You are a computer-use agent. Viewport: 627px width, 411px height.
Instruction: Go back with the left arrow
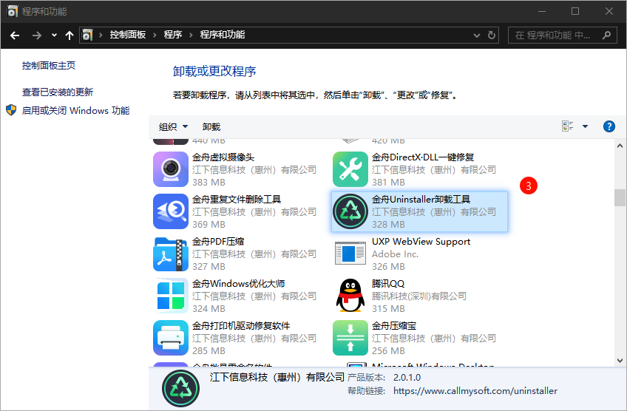pyautogui.click(x=15, y=35)
